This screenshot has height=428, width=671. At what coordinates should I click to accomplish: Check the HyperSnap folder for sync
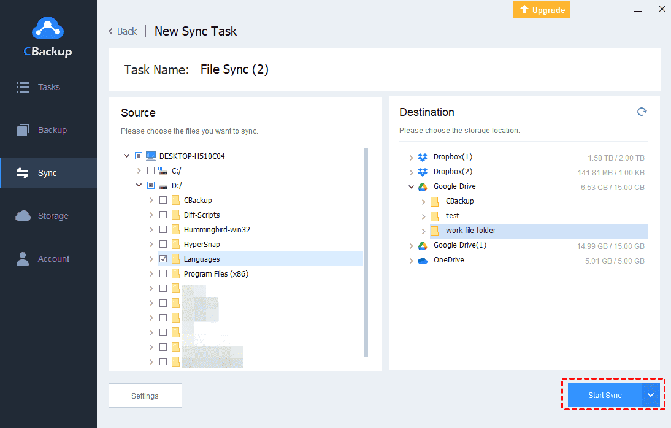tap(163, 244)
